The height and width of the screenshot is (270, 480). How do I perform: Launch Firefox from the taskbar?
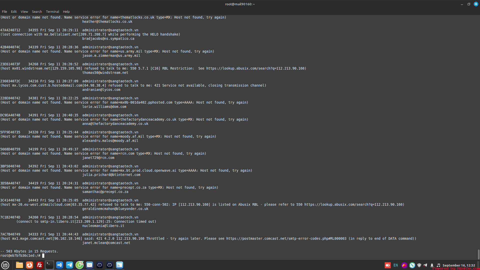coord(30,265)
